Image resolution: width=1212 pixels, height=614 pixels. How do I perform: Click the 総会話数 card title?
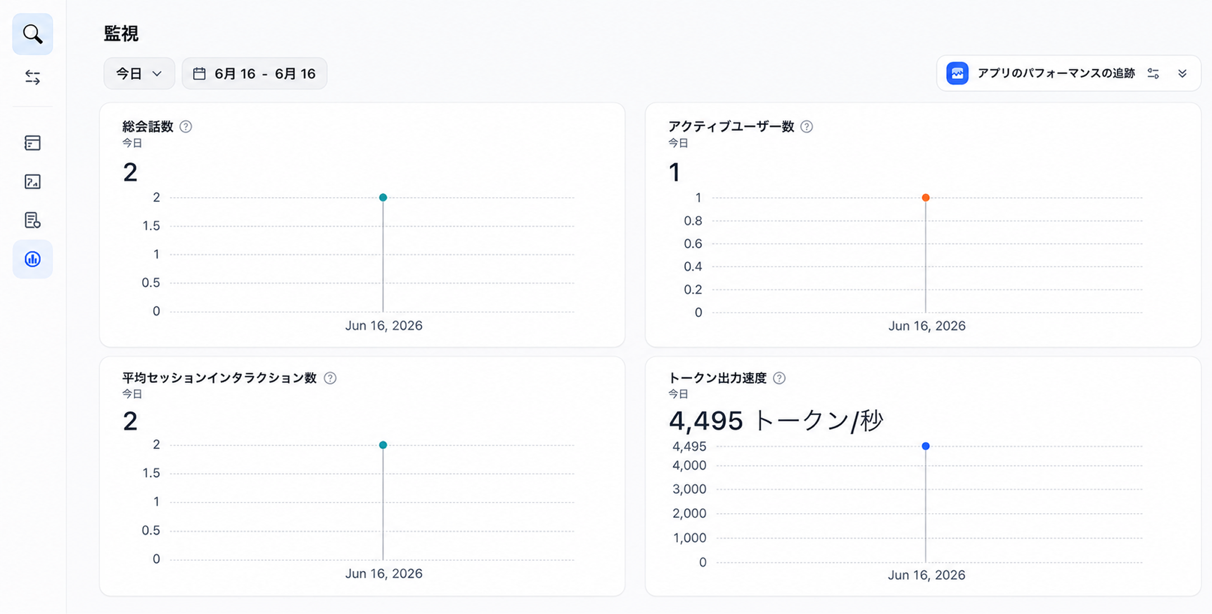(x=148, y=126)
